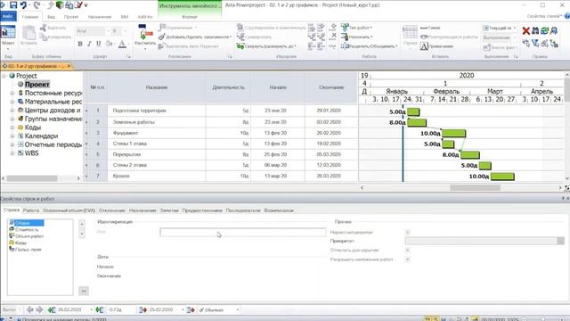Click the green cube icon in quick access

click(60, 4)
